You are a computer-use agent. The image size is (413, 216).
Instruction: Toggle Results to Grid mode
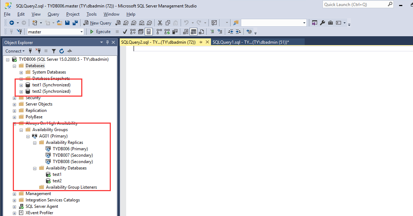point(193,32)
